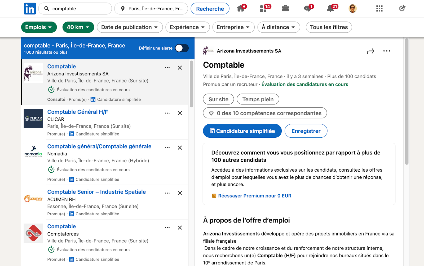Dismiss the ACUMEN RH job listing
424x266 pixels.
pyautogui.click(x=180, y=193)
